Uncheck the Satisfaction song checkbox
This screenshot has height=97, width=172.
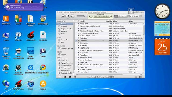point(78,43)
